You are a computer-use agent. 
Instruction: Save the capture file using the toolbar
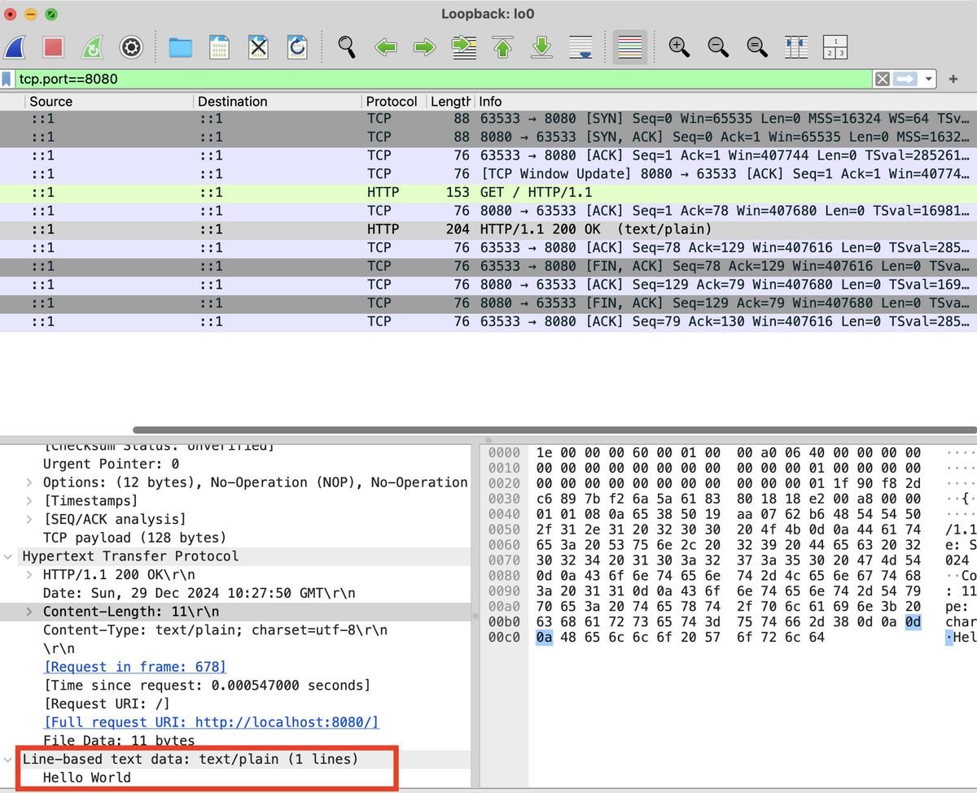tap(219, 47)
